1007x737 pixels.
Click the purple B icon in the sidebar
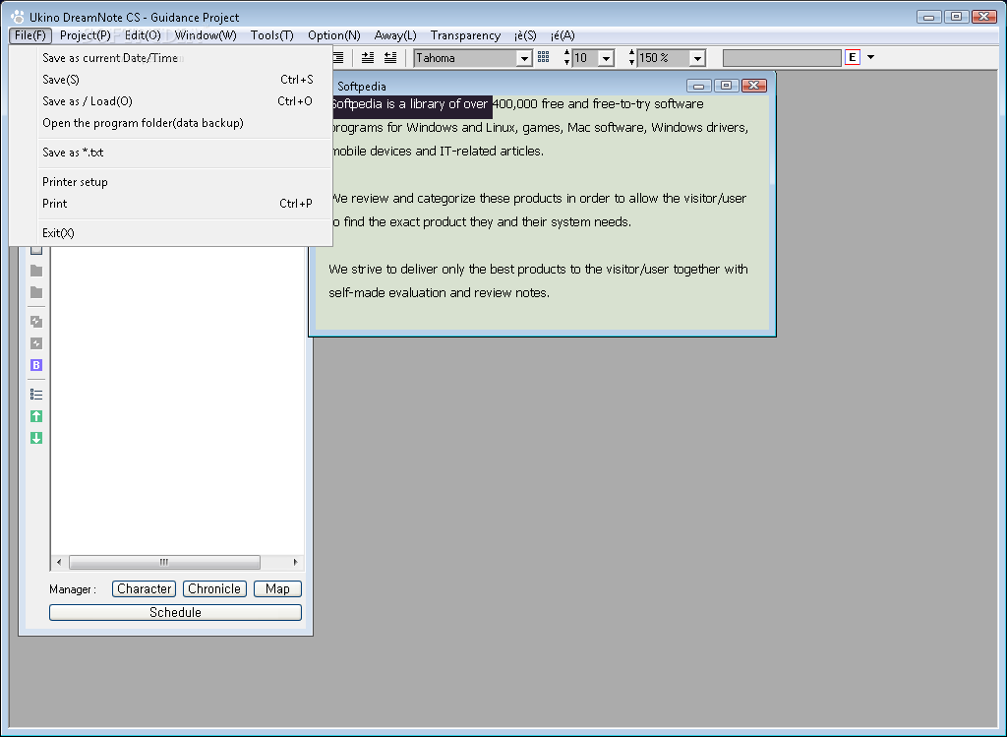(36, 365)
